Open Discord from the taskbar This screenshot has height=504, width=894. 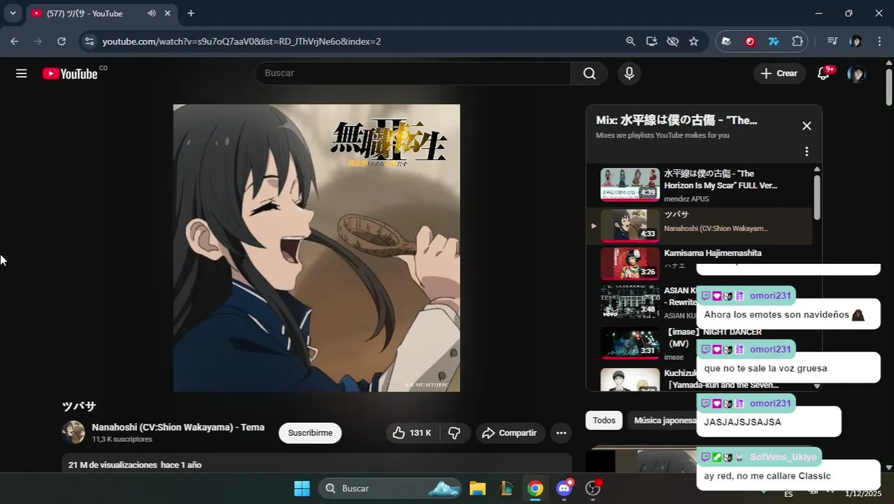pyautogui.click(x=565, y=489)
